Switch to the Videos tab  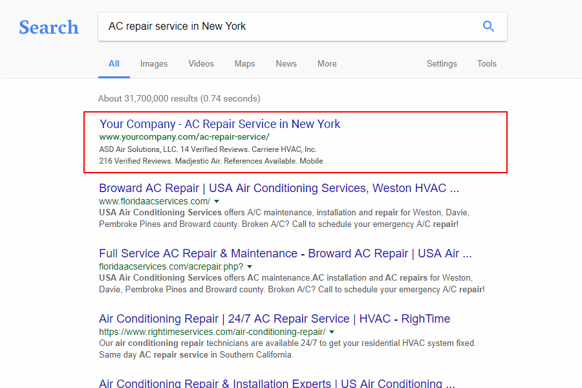tap(201, 63)
